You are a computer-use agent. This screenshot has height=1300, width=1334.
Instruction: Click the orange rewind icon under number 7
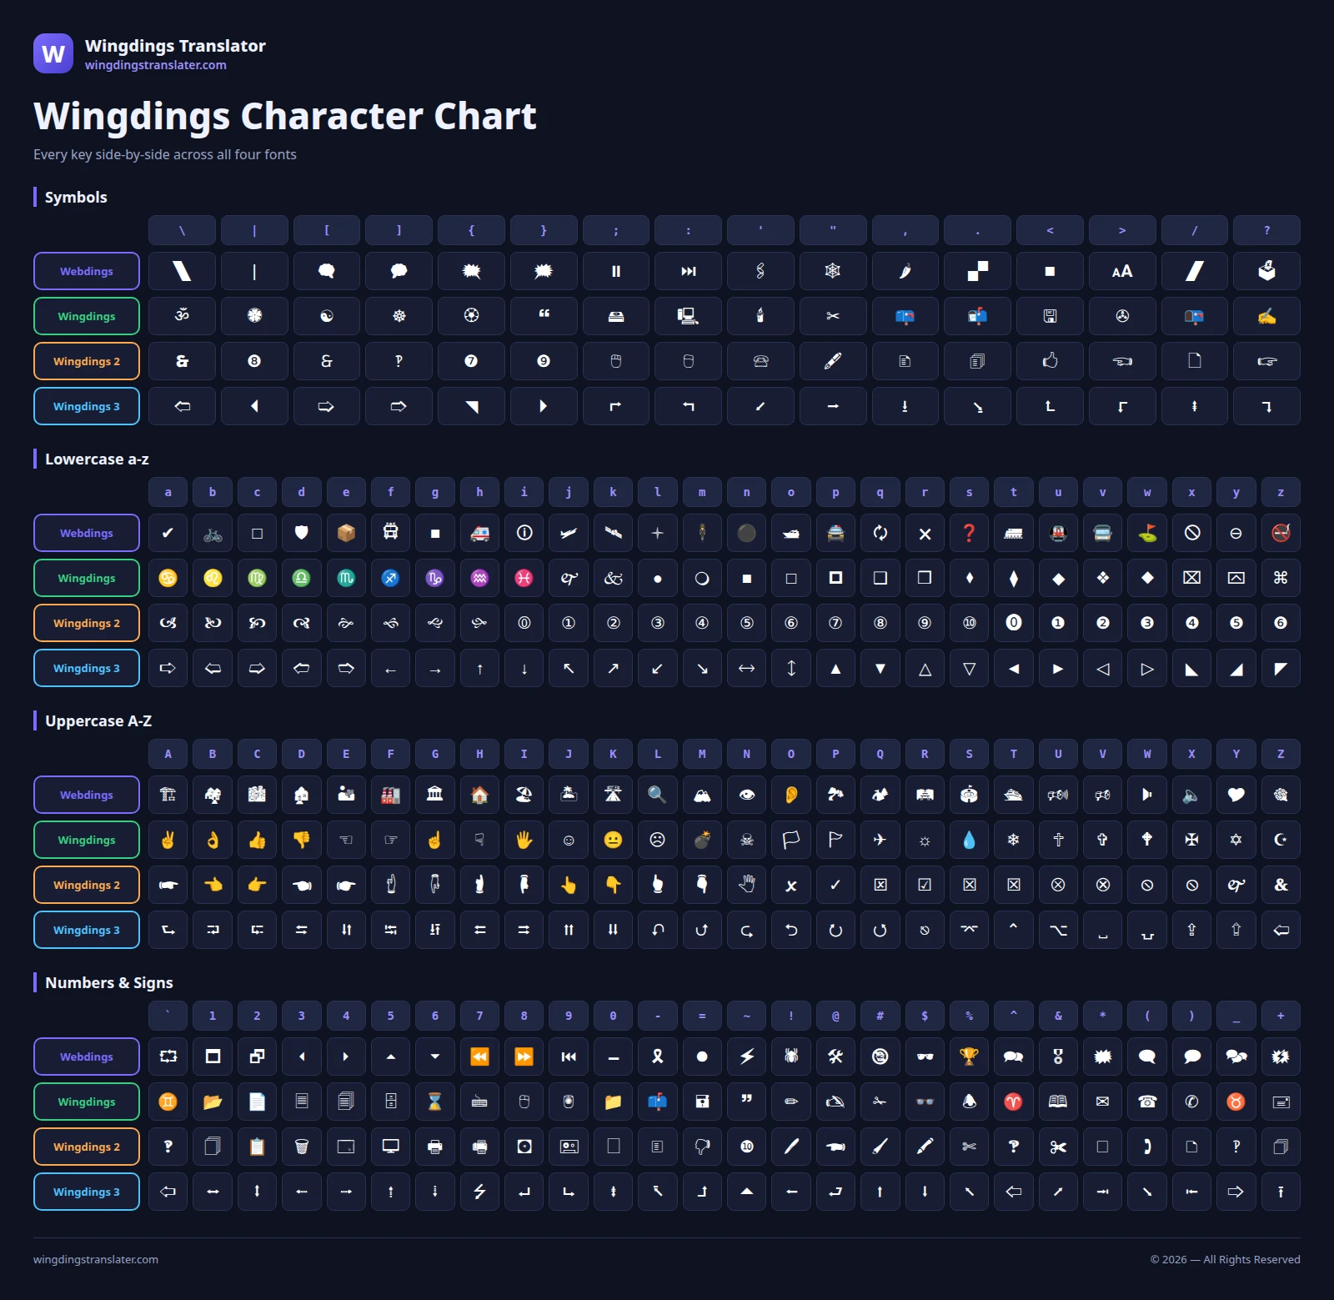coord(479,1057)
